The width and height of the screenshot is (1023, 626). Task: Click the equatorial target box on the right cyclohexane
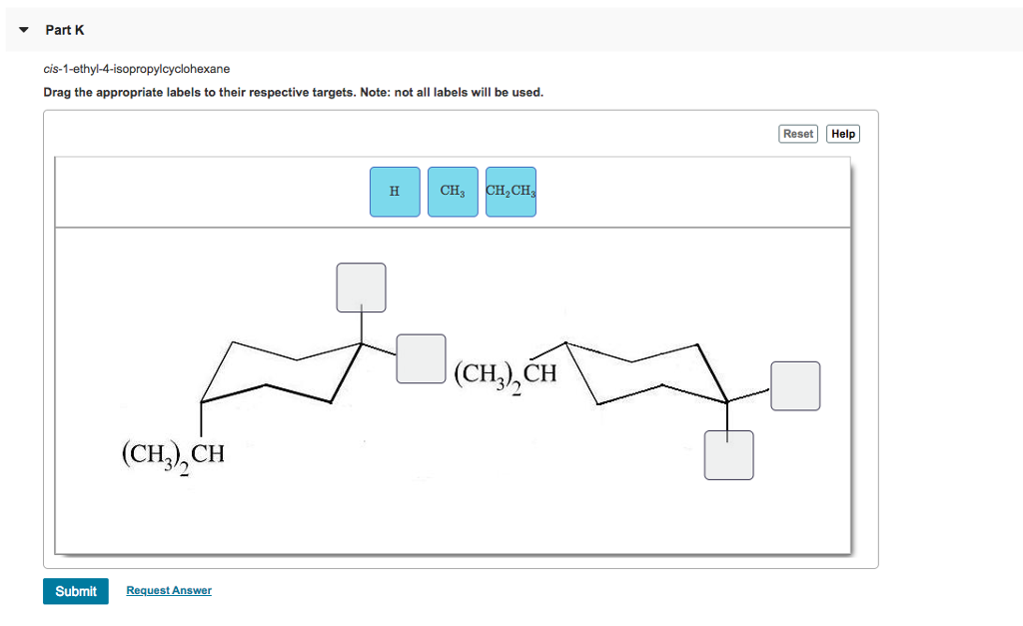pyautogui.click(x=795, y=385)
